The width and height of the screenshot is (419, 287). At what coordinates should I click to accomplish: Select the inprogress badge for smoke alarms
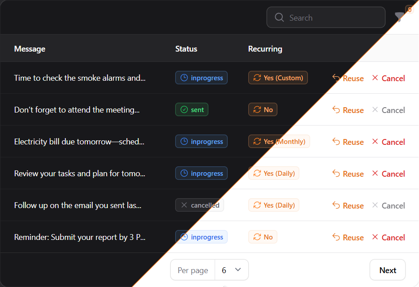click(x=201, y=78)
